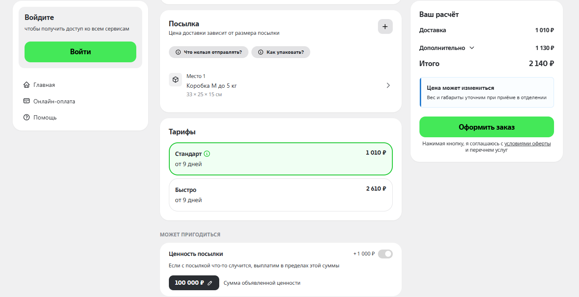Viewport: 579px width, 297px height.
Task: Click the box icon for Место 1
Action: 175,80
